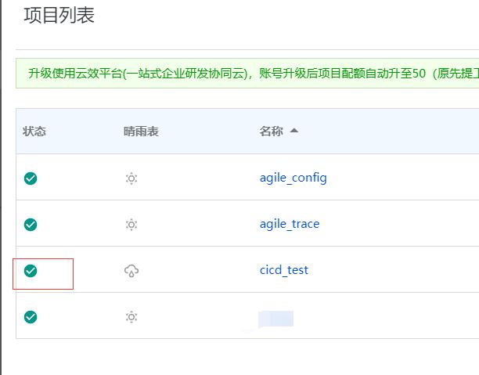Open the agile_config project

(293, 178)
